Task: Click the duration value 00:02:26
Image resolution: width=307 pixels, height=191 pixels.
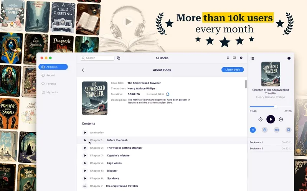Action: [134, 94]
